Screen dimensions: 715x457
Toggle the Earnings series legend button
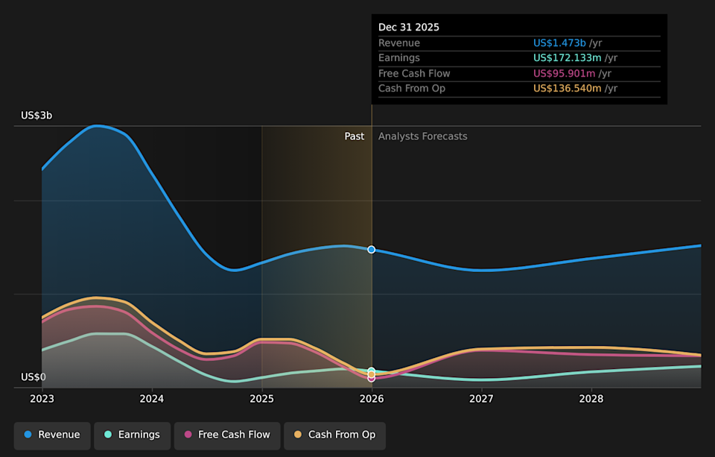pyautogui.click(x=133, y=435)
